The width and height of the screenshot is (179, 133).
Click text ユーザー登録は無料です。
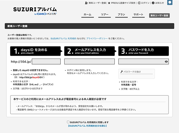[x=20, y=35]
